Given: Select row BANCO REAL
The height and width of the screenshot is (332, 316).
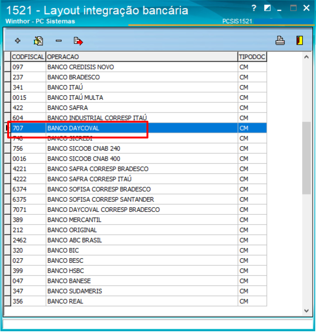Looking at the screenshot, I should (135, 301).
